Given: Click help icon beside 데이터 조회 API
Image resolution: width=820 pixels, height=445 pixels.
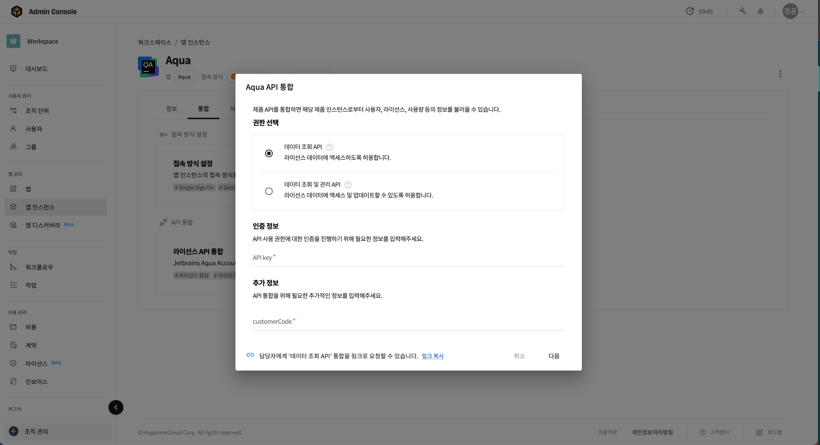Looking at the screenshot, I should 330,147.
